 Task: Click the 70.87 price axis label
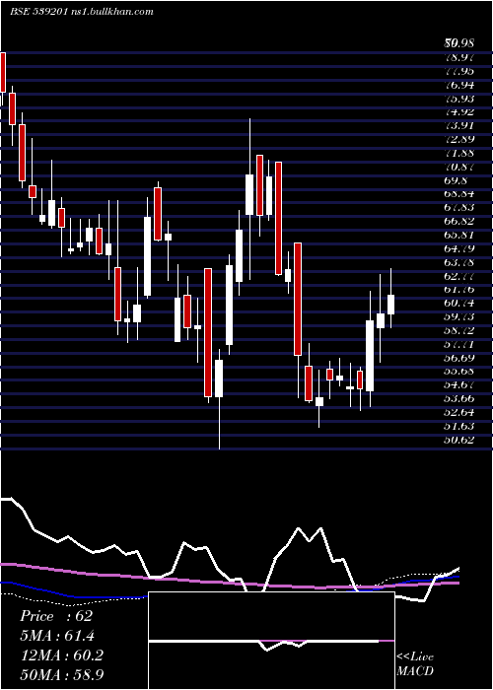(459, 167)
